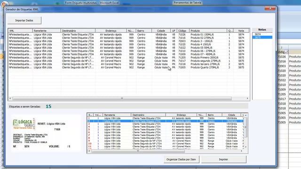This screenshot has height=169, width=301.
Task: Select label row 5 in labels list
Action: 166,130
